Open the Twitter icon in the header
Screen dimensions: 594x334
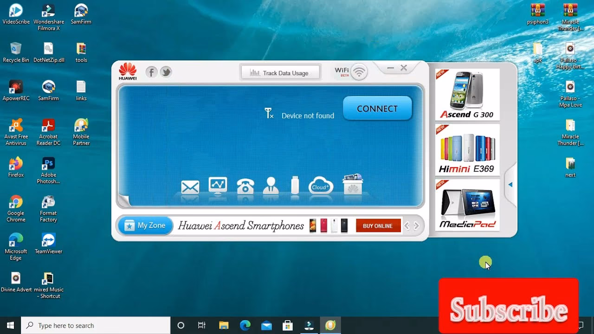tap(166, 72)
